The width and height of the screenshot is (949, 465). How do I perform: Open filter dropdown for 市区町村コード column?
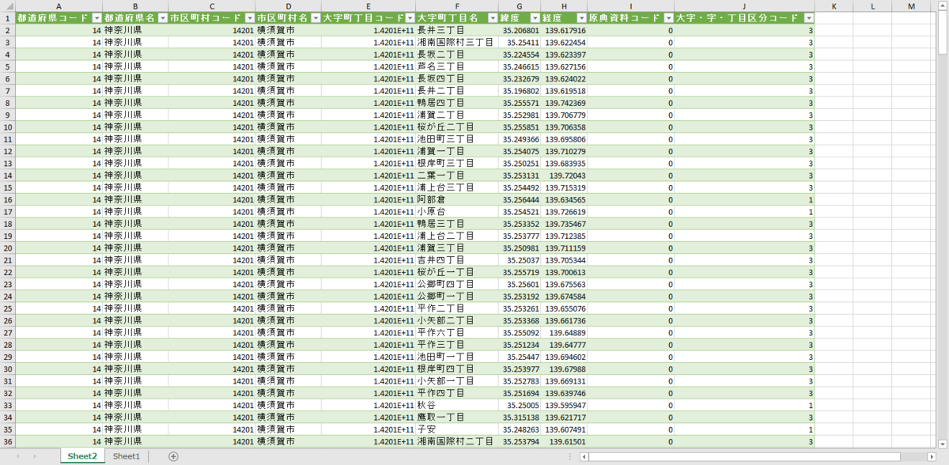click(x=249, y=17)
